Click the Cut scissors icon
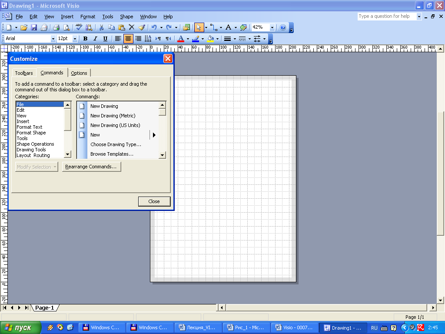 click(101, 27)
